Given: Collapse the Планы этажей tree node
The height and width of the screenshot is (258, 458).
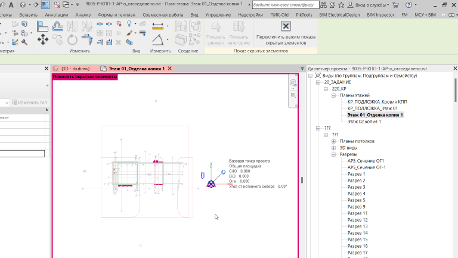Looking at the screenshot, I should [334, 95].
